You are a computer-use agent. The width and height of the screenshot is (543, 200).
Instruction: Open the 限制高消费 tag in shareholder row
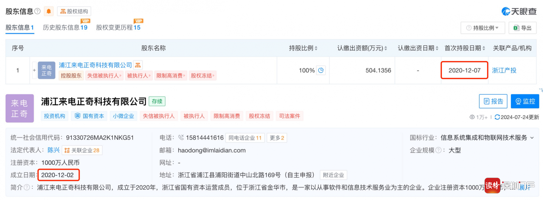171,76
